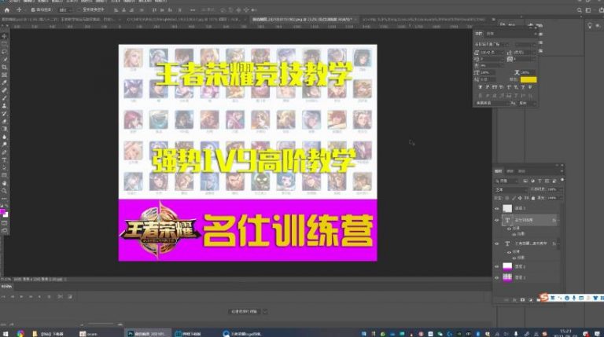Select the Blur tool
This screenshot has height=337, width=604.
pos(4,137)
